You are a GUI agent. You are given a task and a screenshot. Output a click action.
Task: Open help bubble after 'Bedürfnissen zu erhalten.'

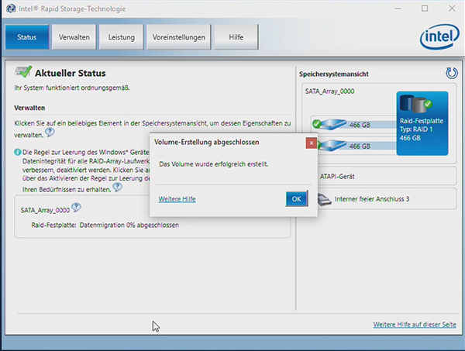click(118, 187)
